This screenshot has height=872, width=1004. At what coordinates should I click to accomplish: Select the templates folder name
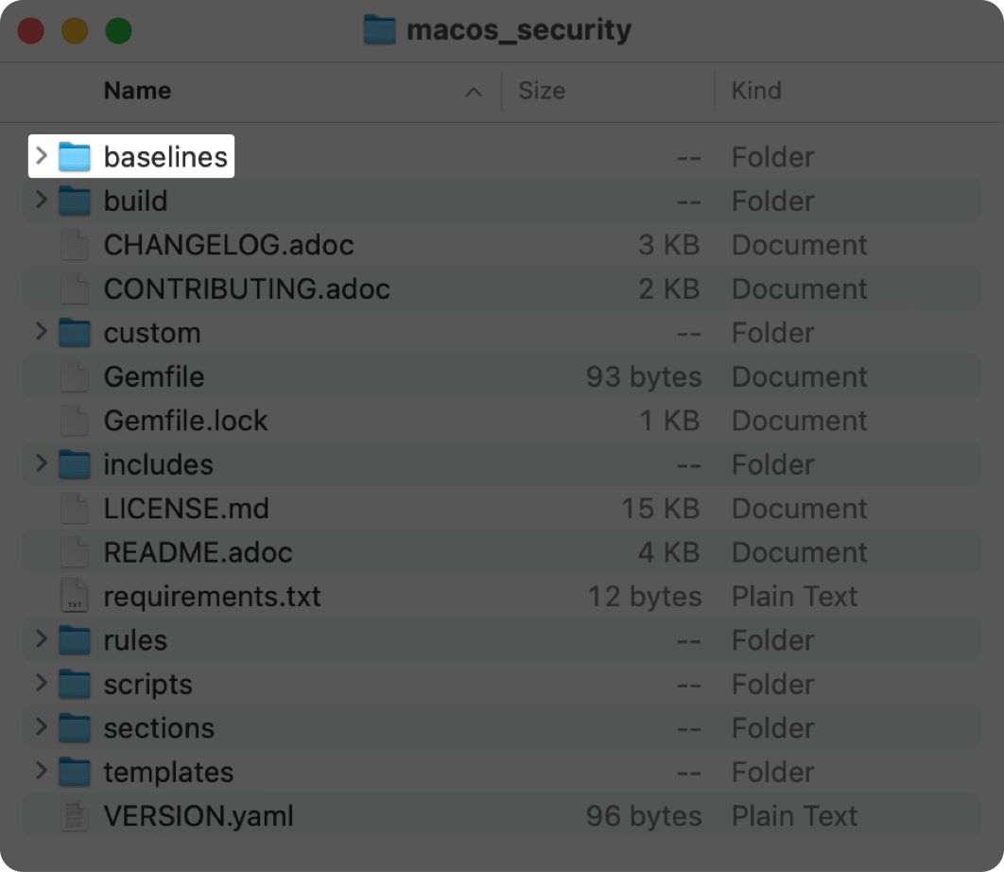(x=169, y=772)
